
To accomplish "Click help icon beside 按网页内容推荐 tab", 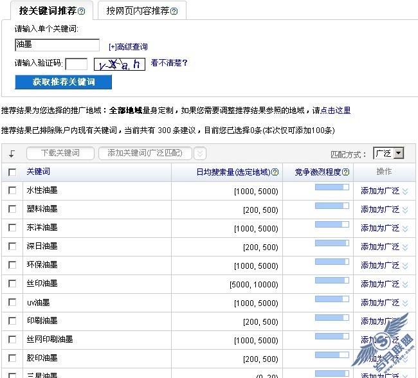I will point(174,12).
